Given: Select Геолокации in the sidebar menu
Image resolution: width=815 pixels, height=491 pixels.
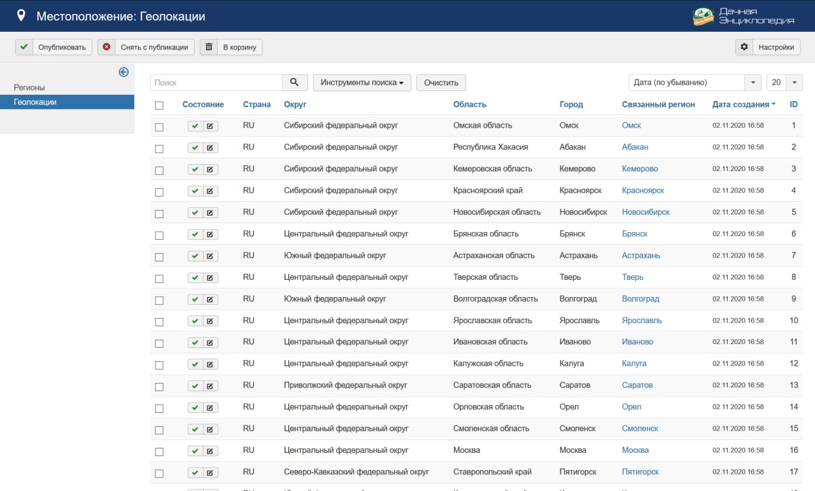Looking at the screenshot, I should [x=36, y=102].
